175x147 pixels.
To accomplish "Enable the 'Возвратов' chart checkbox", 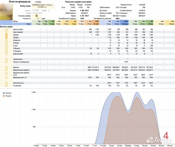I will pos(7,40).
